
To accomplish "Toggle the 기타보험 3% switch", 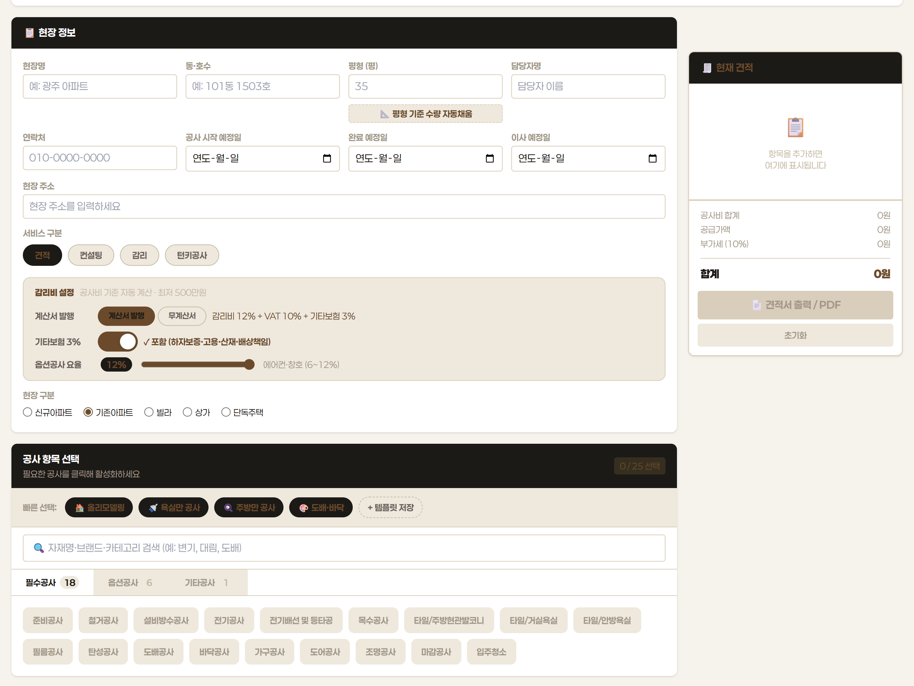I will tap(118, 342).
